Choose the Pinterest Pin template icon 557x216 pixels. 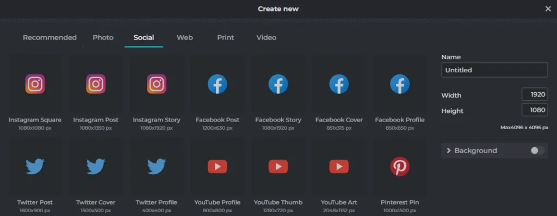(x=400, y=167)
